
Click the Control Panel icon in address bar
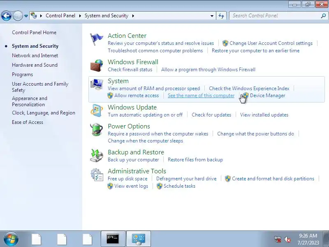[x=34, y=16]
